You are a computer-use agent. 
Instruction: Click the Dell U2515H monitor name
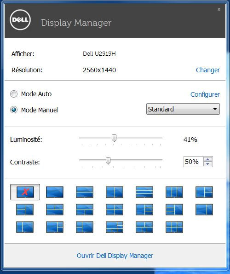click(99, 54)
